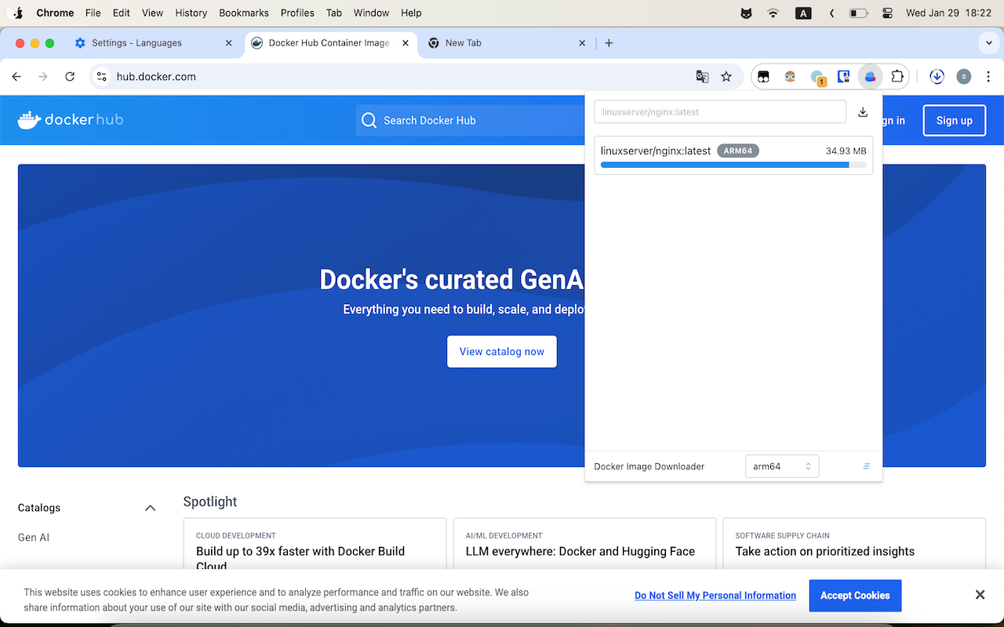The width and height of the screenshot is (1004, 627).
Task: Click the Sign up button
Action: (x=954, y=121)
